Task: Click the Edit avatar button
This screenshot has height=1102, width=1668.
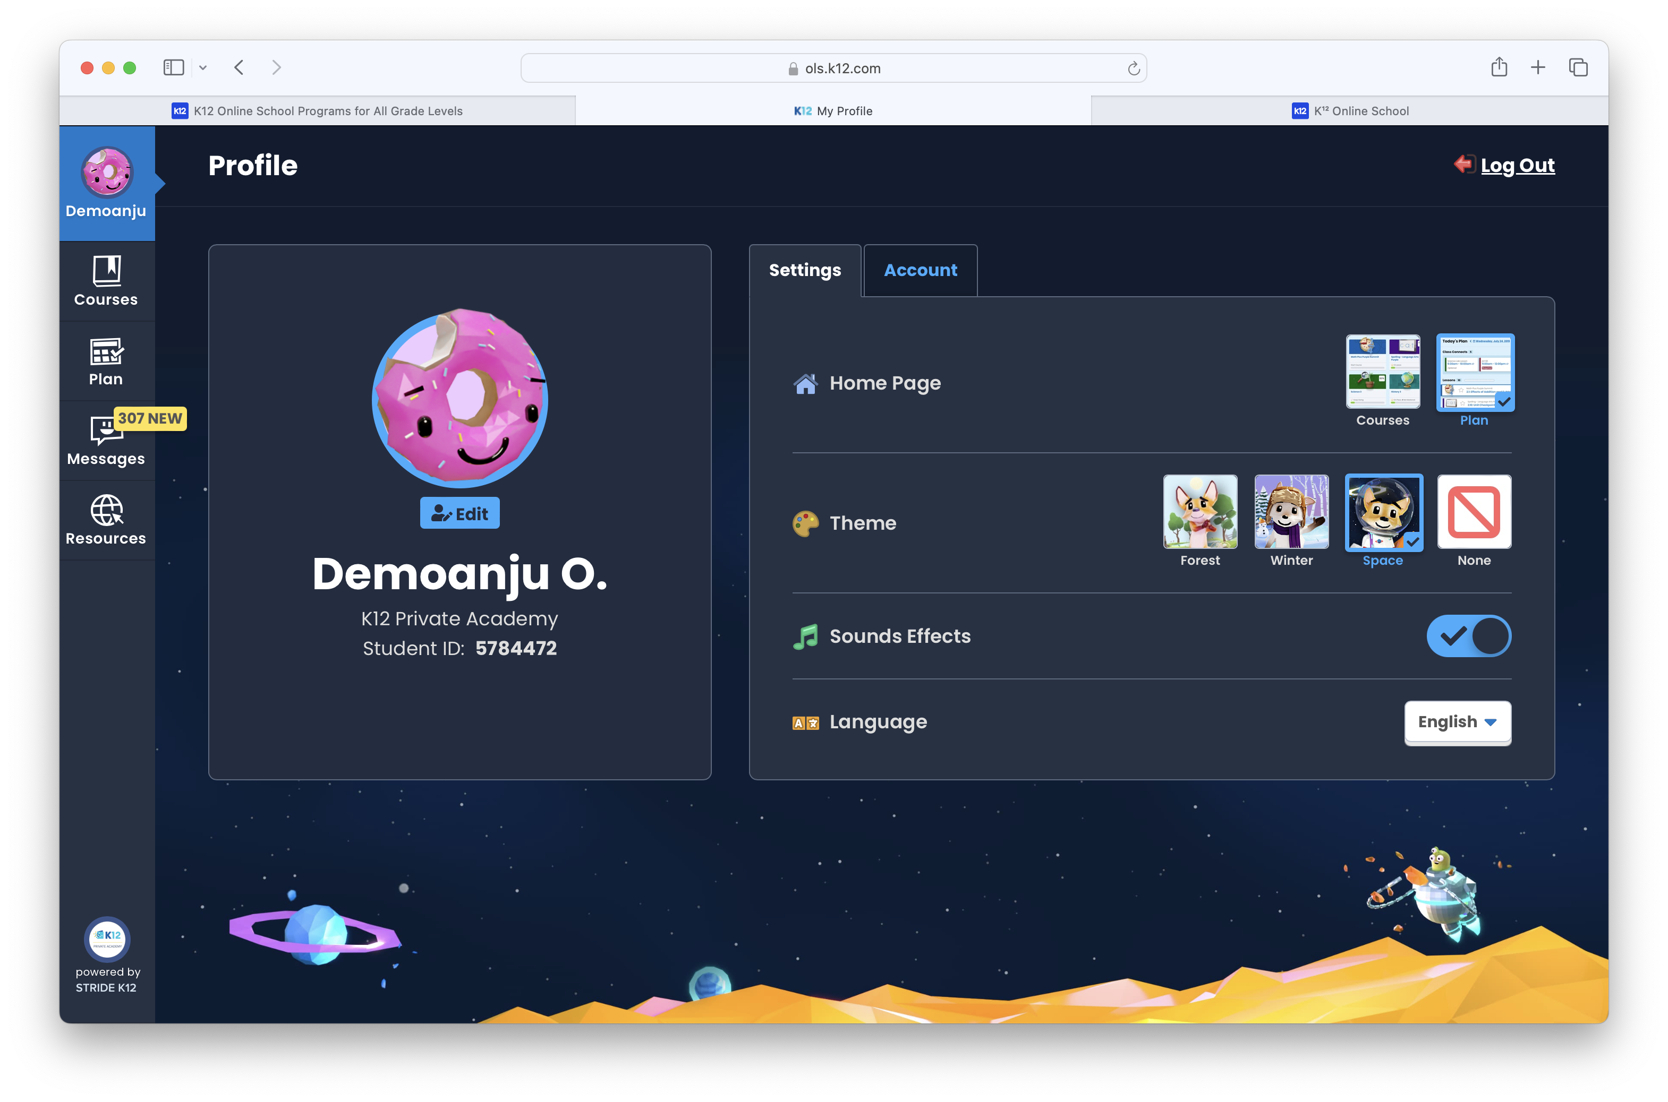Action: tap(460, 514)
